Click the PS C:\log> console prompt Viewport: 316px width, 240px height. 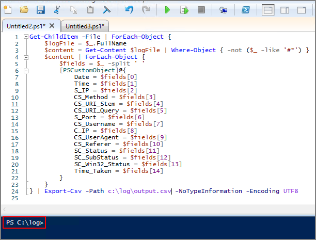[x=25, y=222]
